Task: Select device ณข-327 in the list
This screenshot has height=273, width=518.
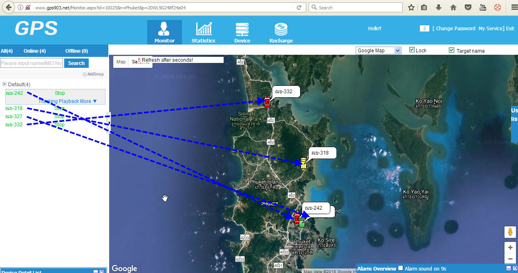Action: [14, 116]
